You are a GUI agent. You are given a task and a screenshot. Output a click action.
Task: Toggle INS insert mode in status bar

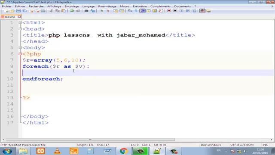tap(265, 145)
